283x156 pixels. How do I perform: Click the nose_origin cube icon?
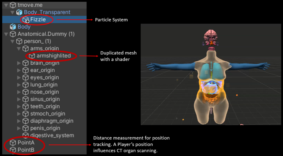26,92
